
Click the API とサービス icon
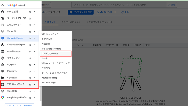(2, 25)
